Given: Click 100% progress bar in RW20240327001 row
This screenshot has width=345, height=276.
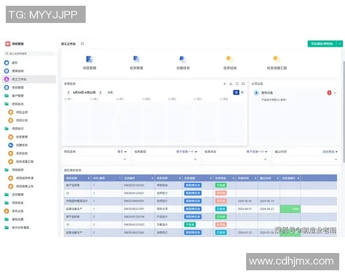Looking at the screenshot, I should [x=290, y=209].
